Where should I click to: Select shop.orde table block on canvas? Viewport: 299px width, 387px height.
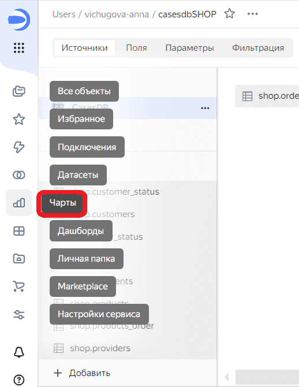267,96
